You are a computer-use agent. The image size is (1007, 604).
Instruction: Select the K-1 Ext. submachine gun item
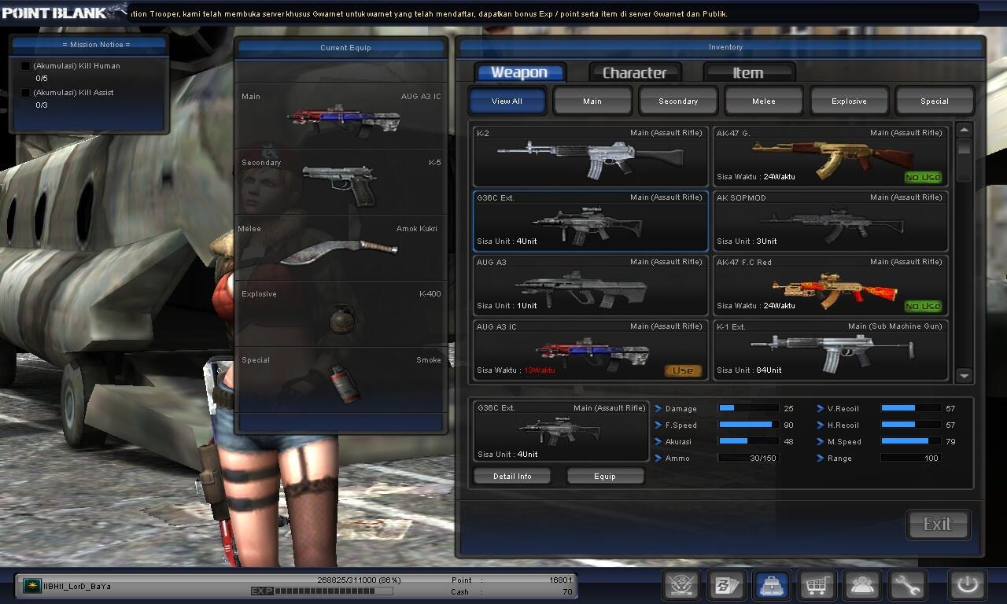pyautogui.click(x=830, y=349)
